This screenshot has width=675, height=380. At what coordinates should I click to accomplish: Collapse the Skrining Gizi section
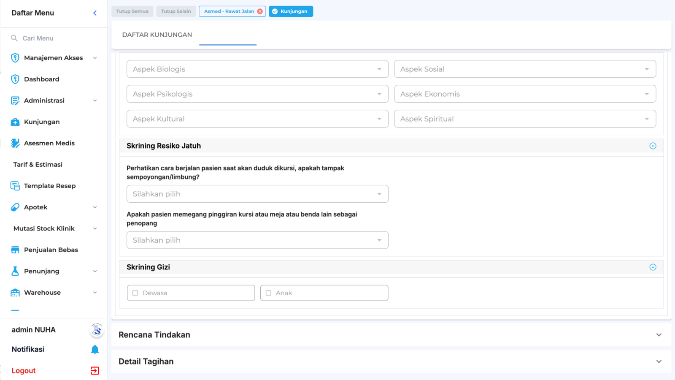(653, 267)
